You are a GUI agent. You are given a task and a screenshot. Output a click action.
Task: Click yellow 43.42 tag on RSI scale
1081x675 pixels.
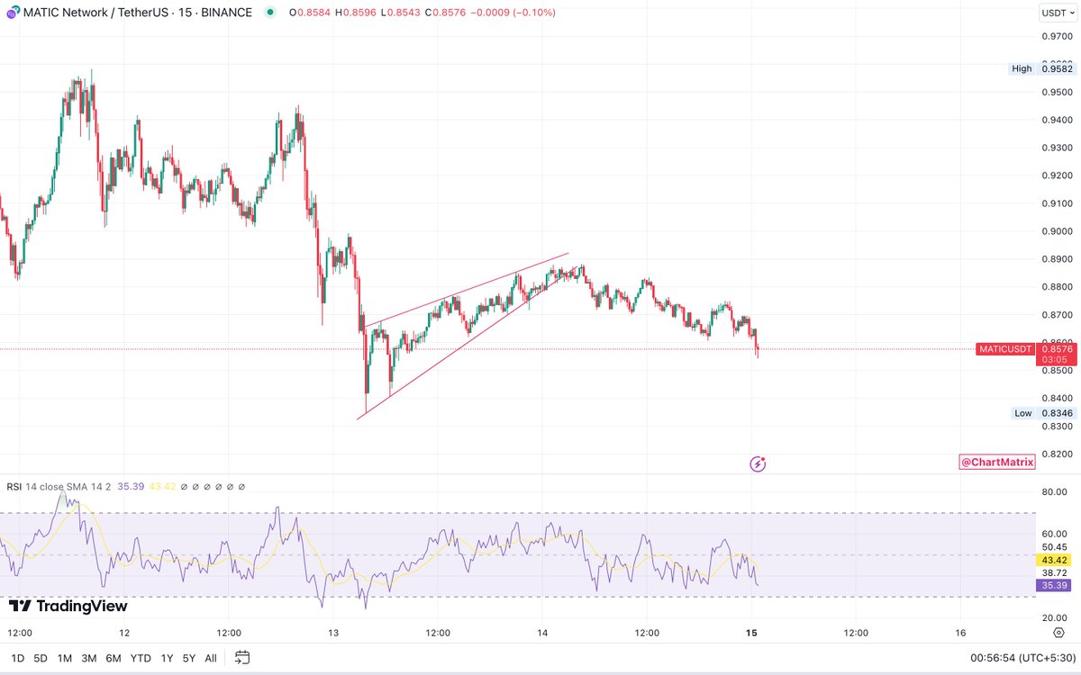coord(1054,560)
